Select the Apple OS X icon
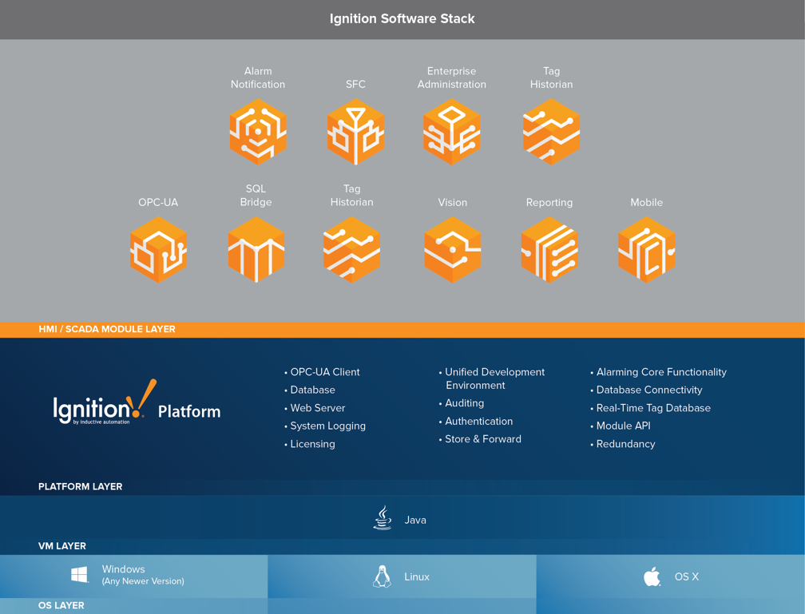The image size is (805, 614). (x=652, y=576)
